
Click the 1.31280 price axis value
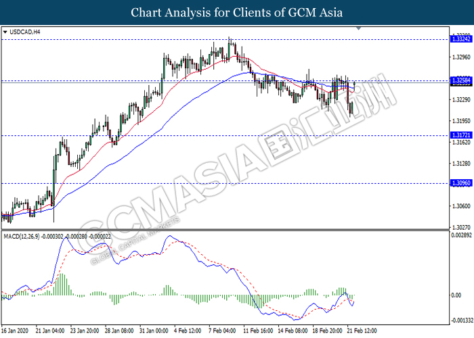pos(461,164)
